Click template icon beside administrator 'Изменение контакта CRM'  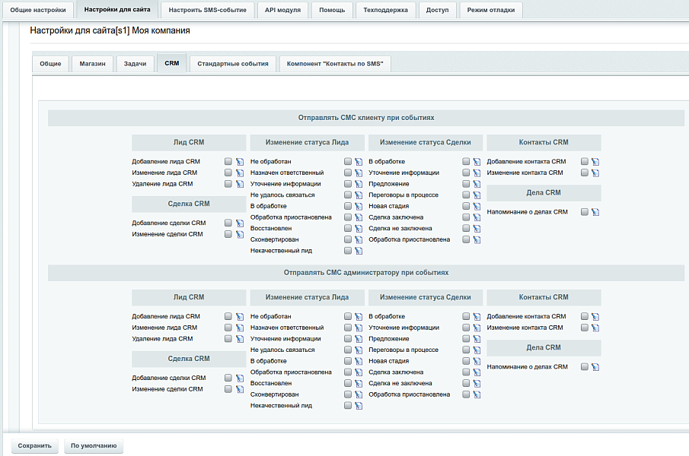coord(595,328)
